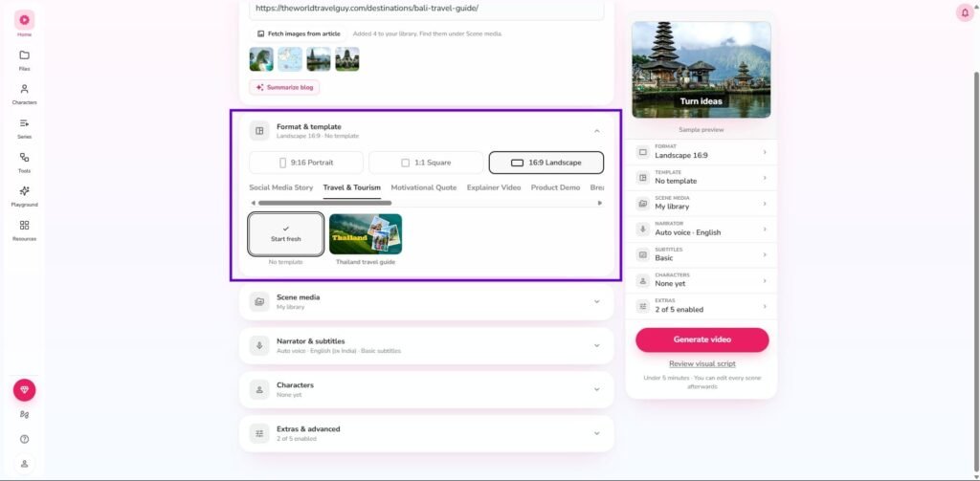The image size is (980, 481).
Task: Open the Home icon in sidebar
Action: (x=24, y=20)
